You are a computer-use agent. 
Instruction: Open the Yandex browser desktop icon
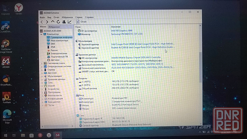tap(19, 9)
